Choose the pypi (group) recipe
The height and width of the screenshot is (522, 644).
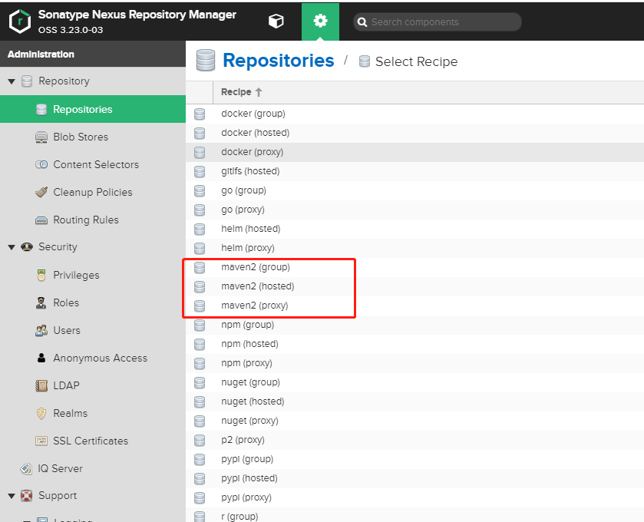tap(414, 459)
